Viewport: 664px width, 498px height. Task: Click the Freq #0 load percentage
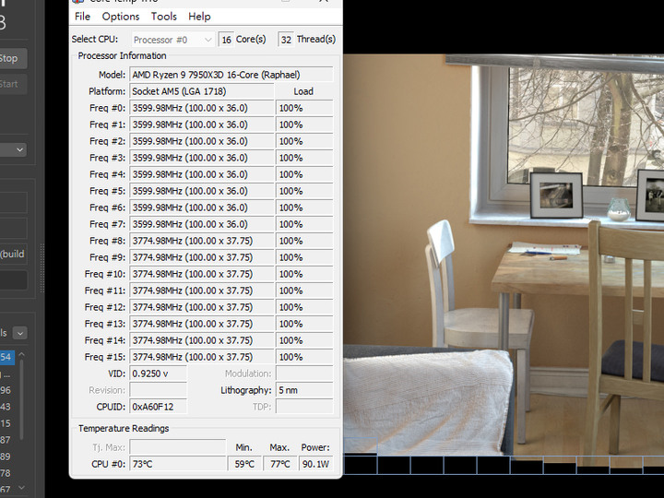[304, 108]
